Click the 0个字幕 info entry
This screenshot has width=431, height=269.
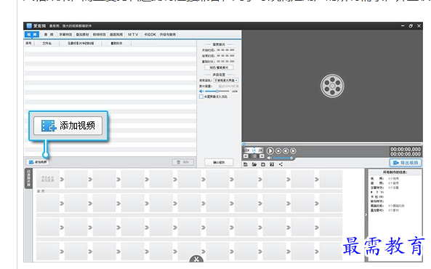coord(393,188)
